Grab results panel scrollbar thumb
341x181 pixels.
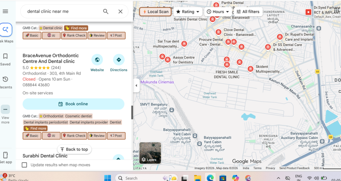(132, 113)
